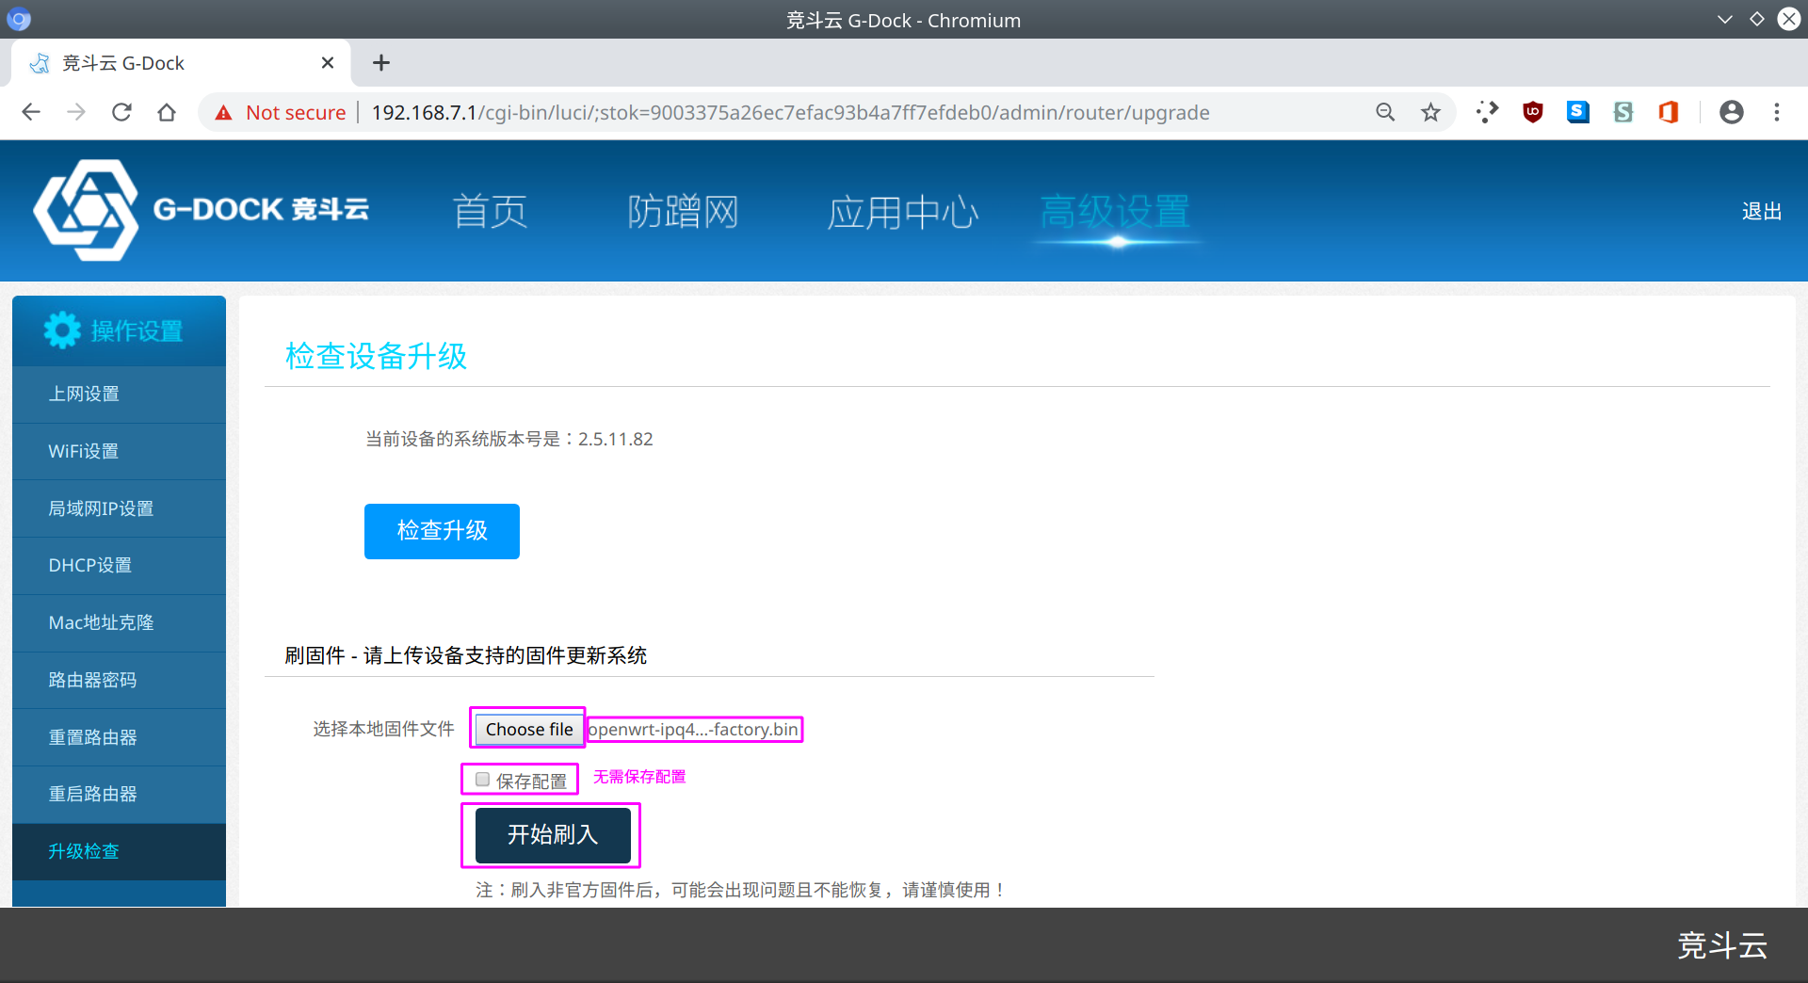The height and width of the screenshot is (983, 1808).
Task: Click the blue S extension icon
Action: (1577, 113)
